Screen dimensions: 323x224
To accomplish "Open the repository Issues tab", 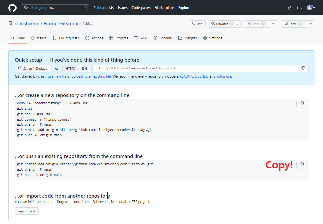I will [x=39, y=38].
